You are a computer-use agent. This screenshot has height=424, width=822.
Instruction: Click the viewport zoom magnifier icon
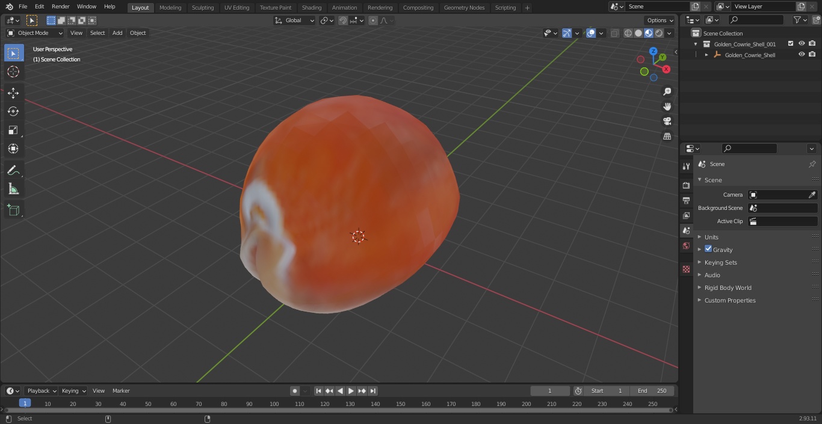click(667, 91)
